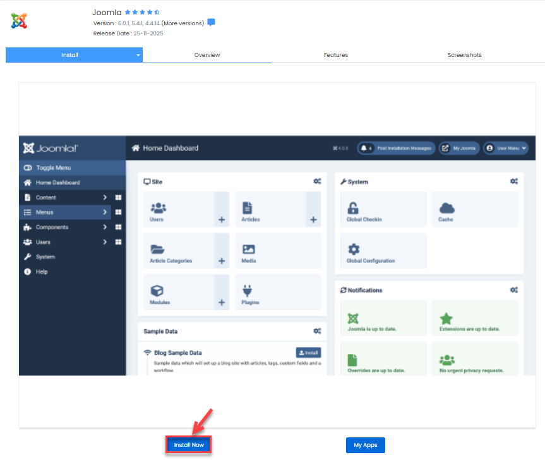Click Joomla is up to date notification
Screen dimensions: 545x462
pyautogui.click(x=383, y=318)
